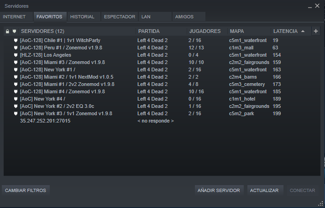Click map name "c5m2_park"

(241, 113)
